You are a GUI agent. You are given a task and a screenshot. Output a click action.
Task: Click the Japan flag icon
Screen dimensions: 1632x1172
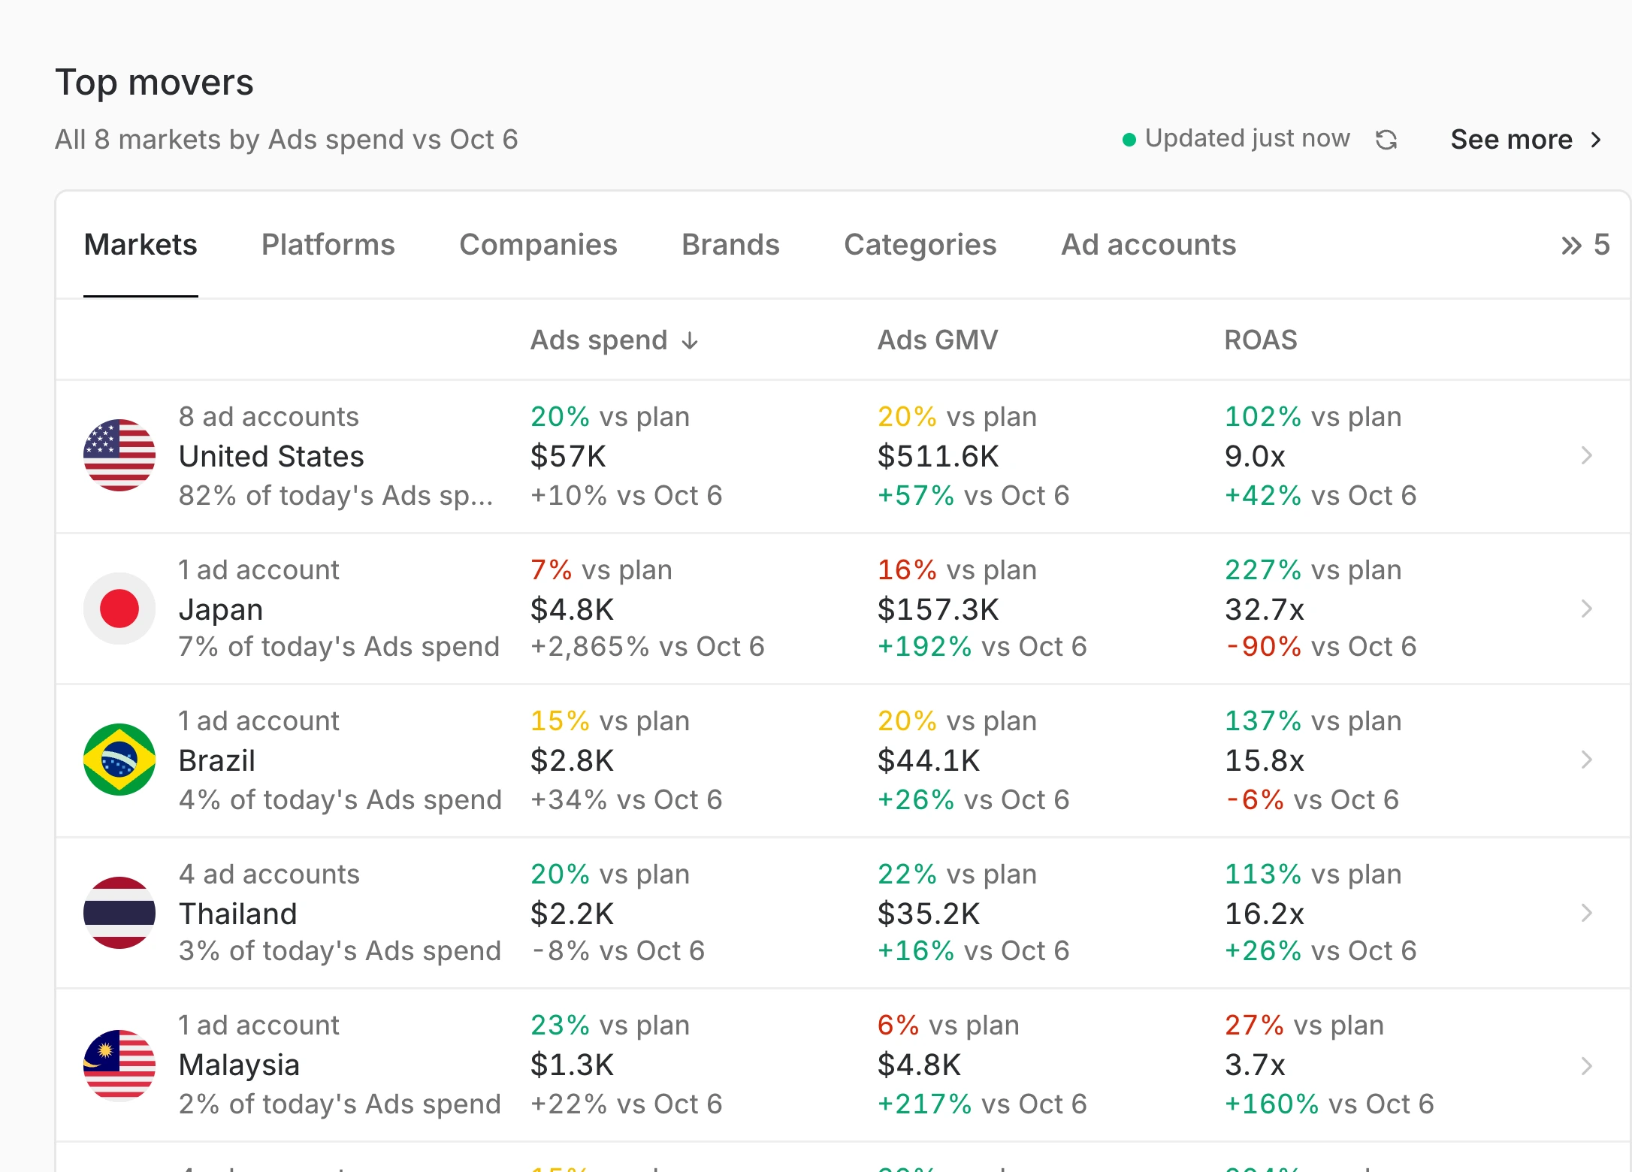point(119,609)
